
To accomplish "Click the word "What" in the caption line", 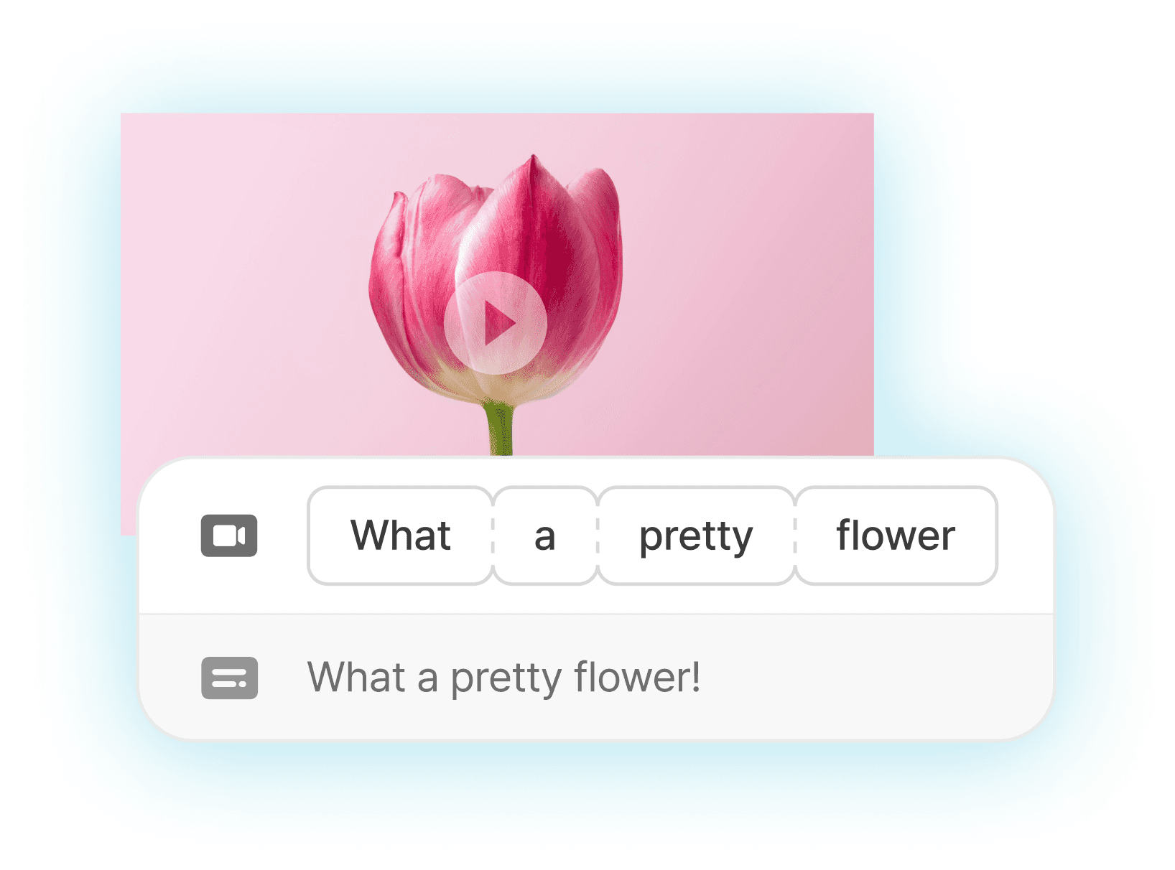I will pyautogui.click(x=356, y=678).
